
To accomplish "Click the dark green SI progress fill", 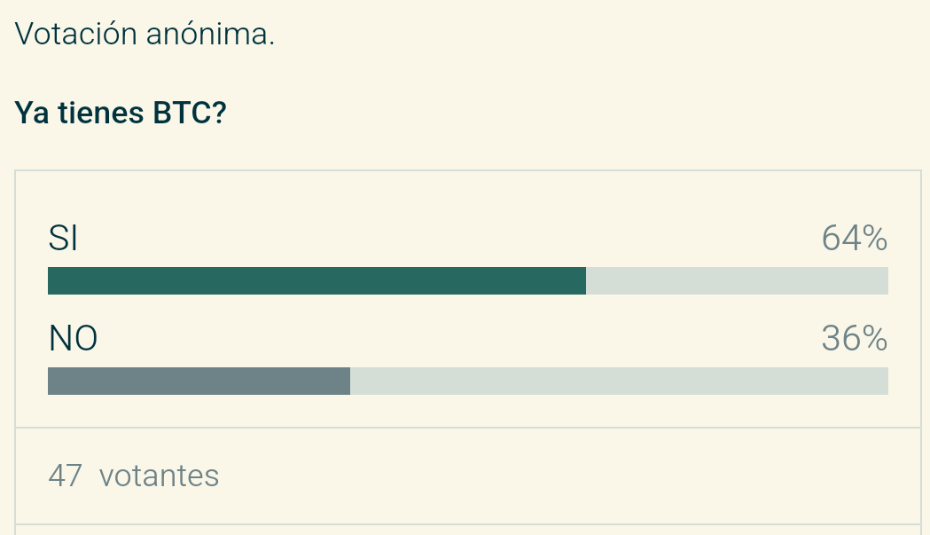I will pyautogui.click(x=317, y=281).
